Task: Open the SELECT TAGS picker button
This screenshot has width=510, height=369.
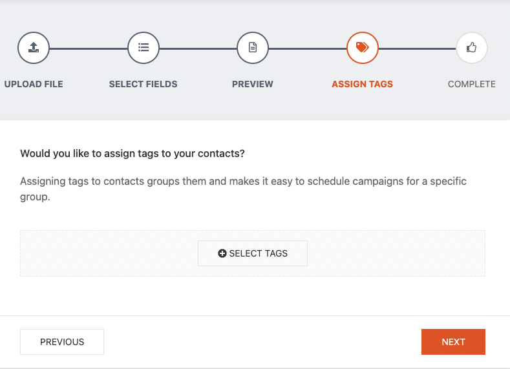Action: point(253,253)
